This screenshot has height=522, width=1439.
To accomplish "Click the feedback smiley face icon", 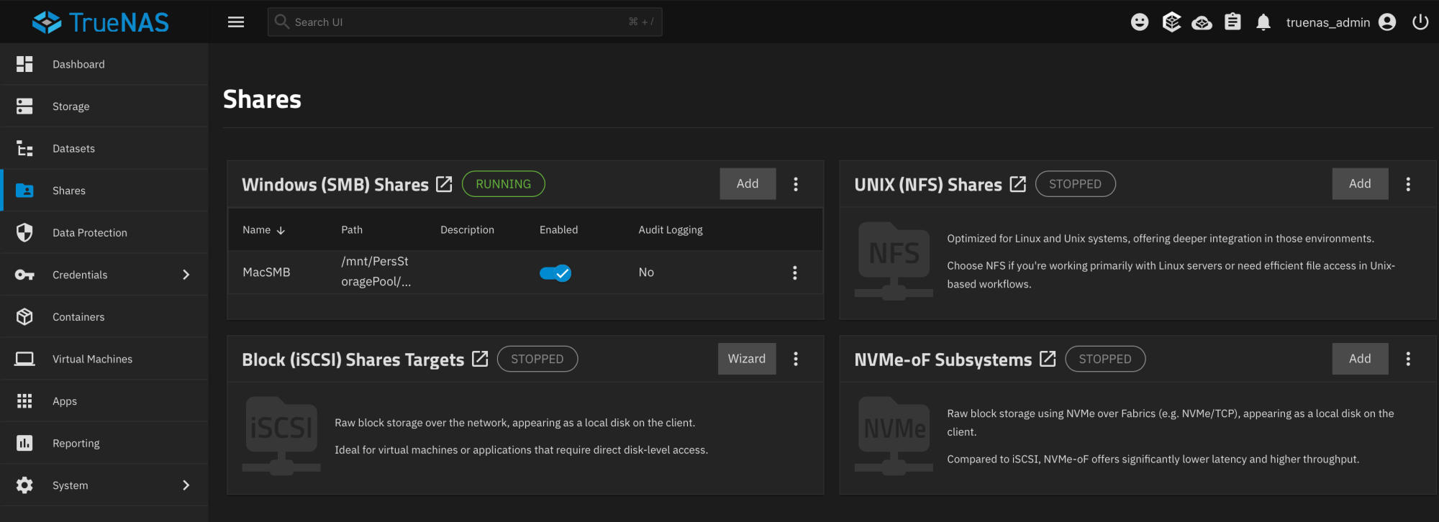I will click(1140, 22).
